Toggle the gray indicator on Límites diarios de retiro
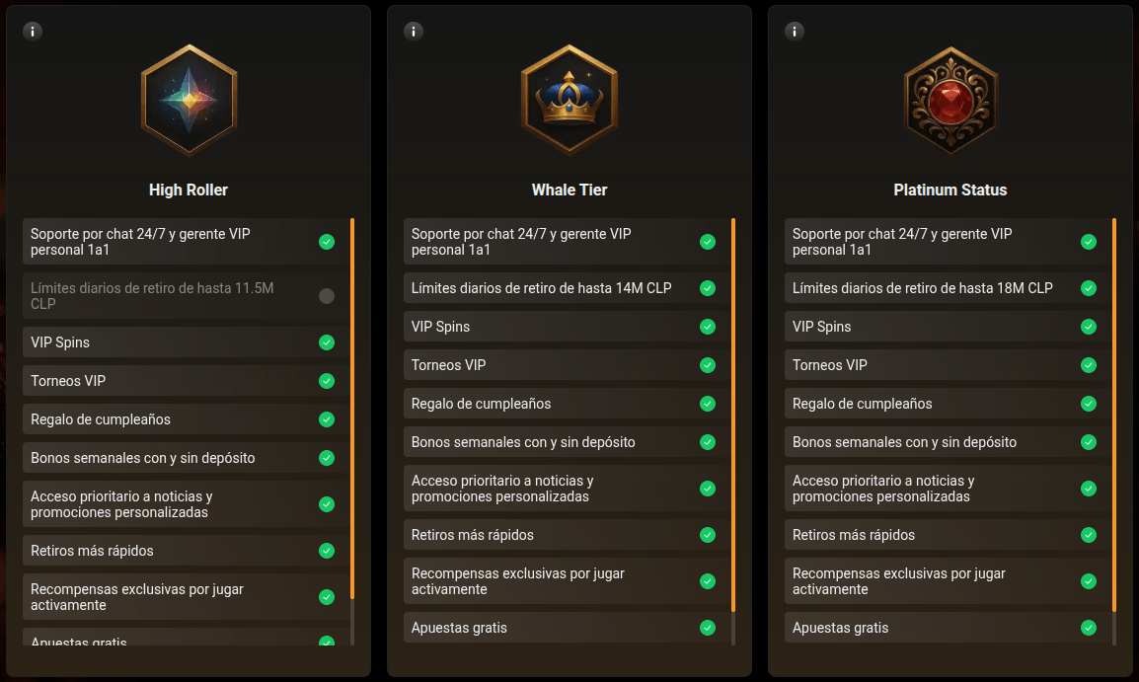The width and height of the screenshot is (1139, 682). (327, 296)
